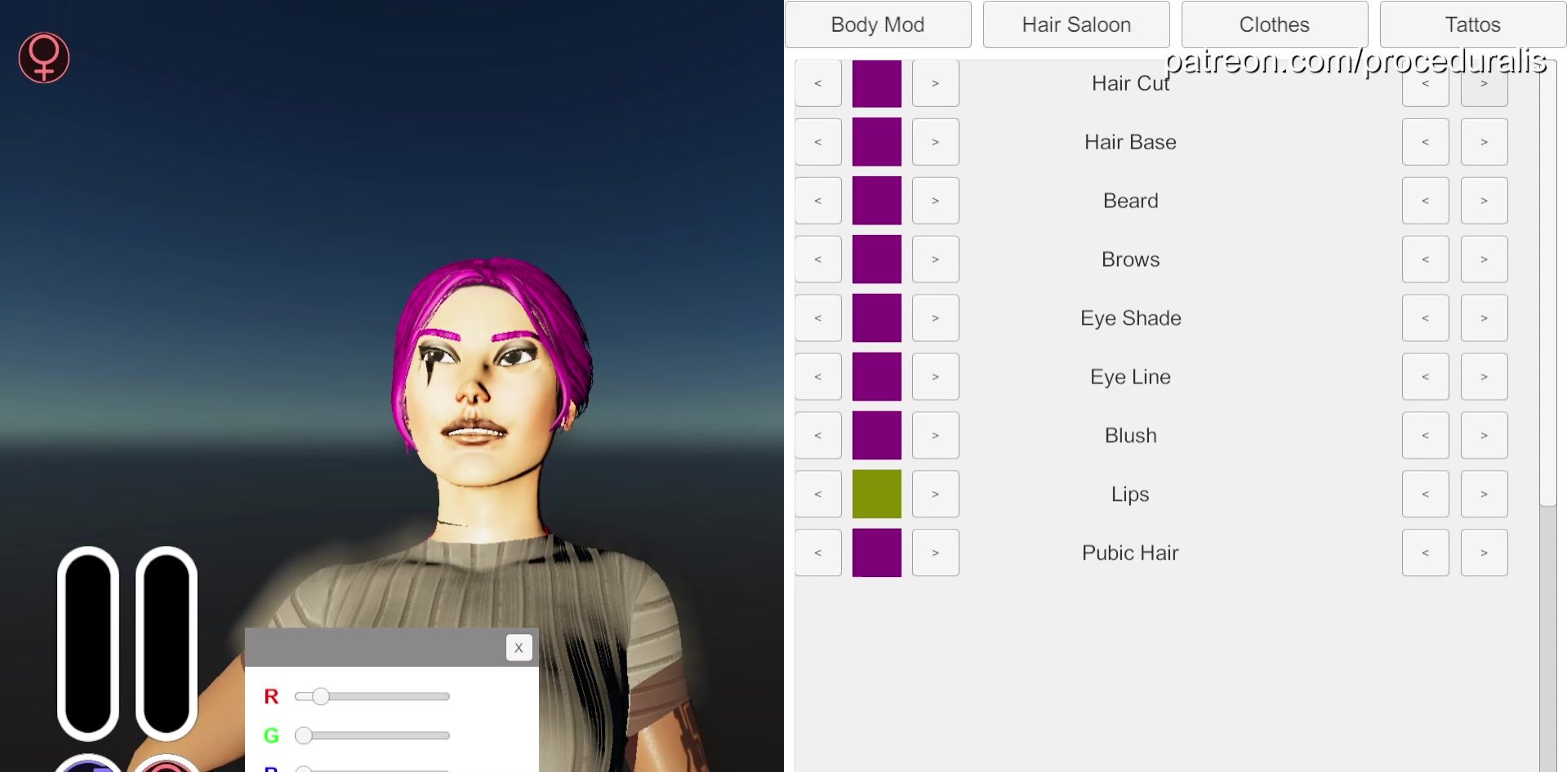Go to previous Pubic Hair color on left

click(x=818, y=552)
